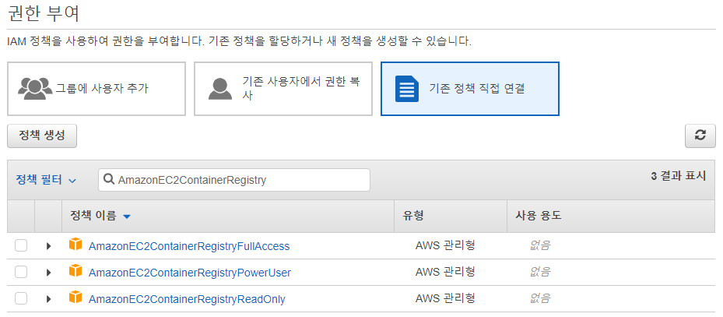This screenshot has height=317, width=723.
Task: Expand AmazonEC2ContainerRegistryFullAccess row details arrow
Action: [48, 246]
